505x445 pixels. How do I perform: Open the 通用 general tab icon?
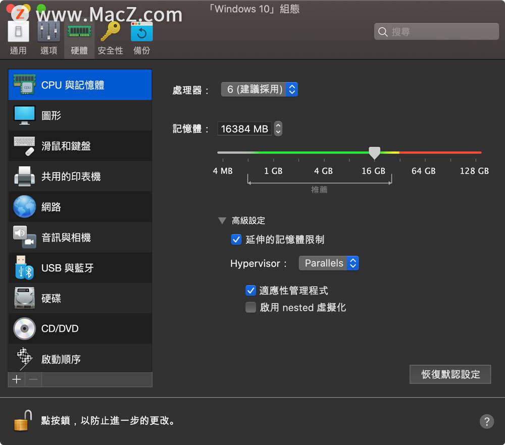click(18, 31)
